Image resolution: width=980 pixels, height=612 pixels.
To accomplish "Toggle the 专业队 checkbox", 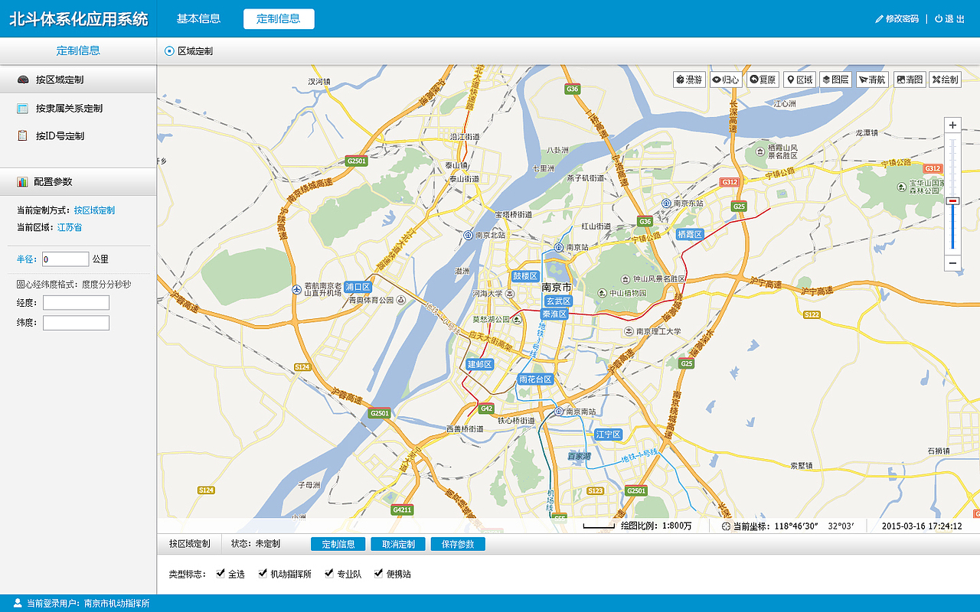I will click(329, 573).
